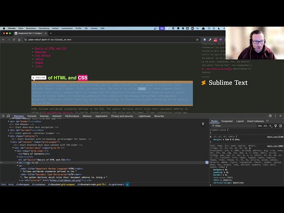Go to the home page icon
The image size is (284, 213).
(19, 39)
